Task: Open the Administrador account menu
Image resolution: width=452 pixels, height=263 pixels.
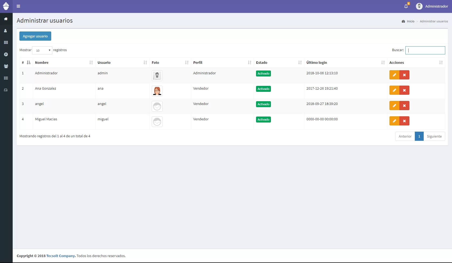Action: coord(432,6)
